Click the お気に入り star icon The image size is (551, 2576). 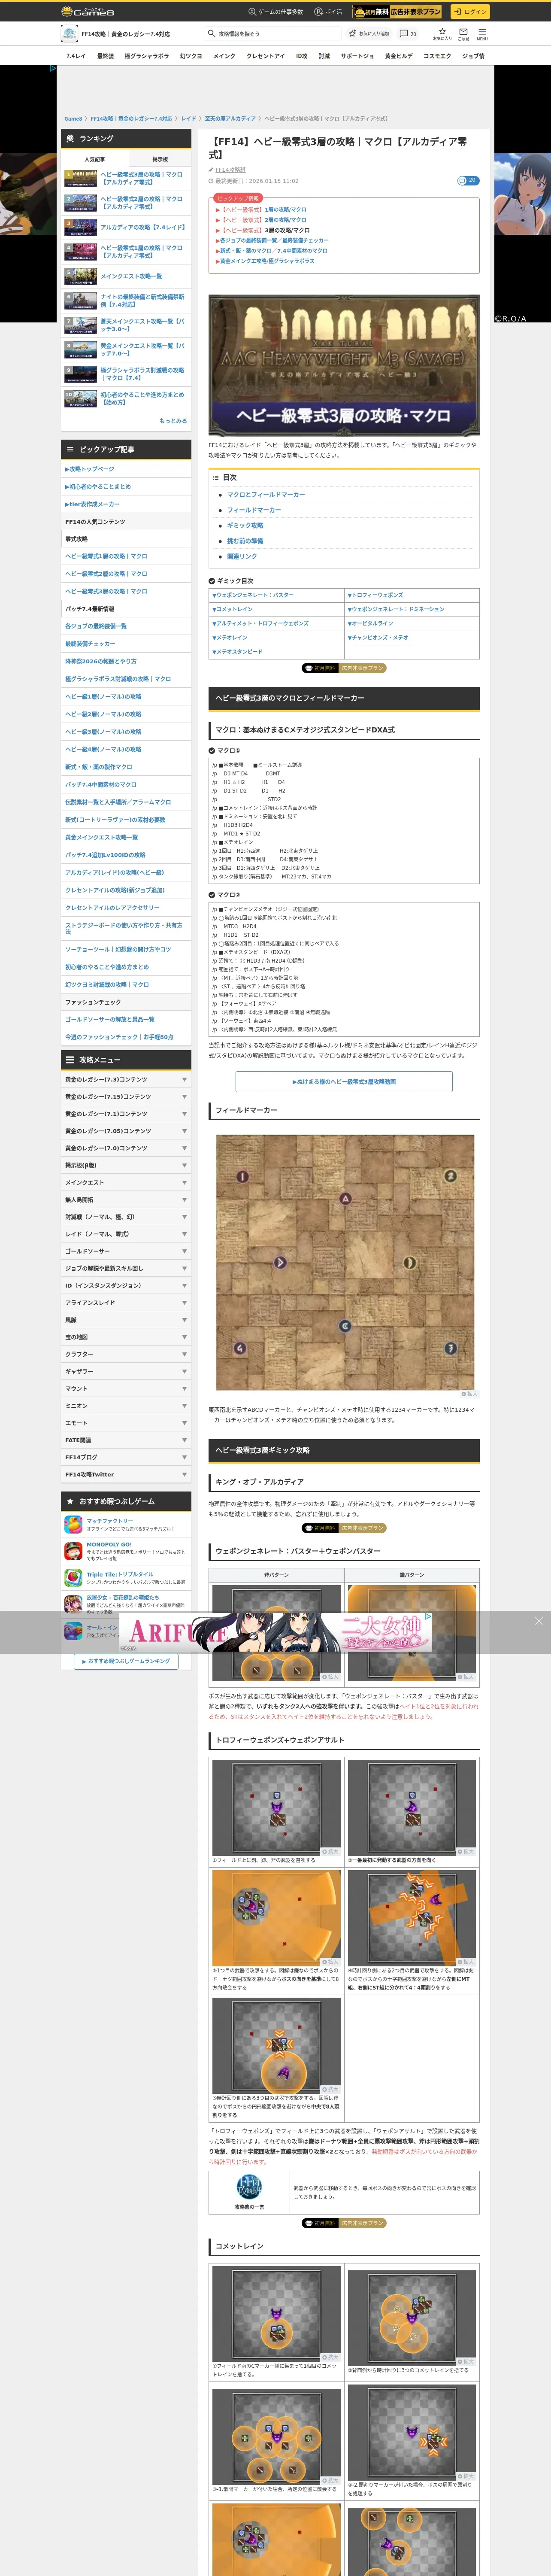[x=442, y=33]
